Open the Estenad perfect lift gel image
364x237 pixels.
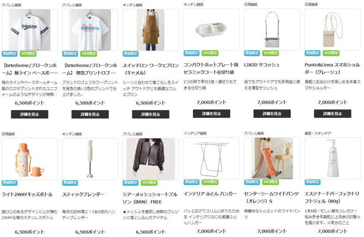coord(333,159)
